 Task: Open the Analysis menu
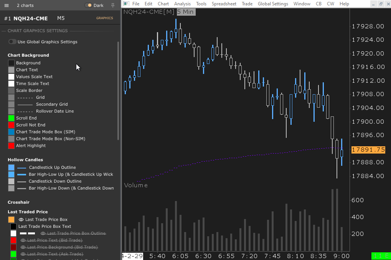pos(182,4)
